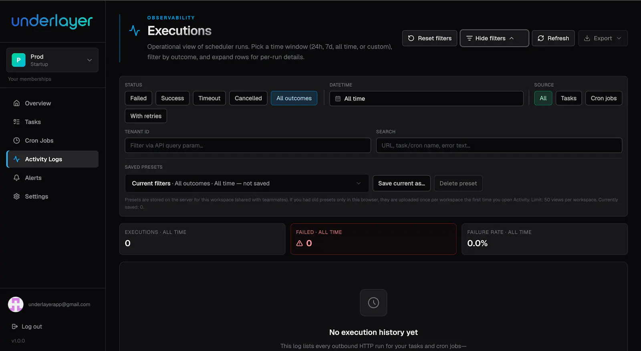The image size is (641, 351).
Task: Click the datetime calendar icon
Action: click(x=338, y=99)
